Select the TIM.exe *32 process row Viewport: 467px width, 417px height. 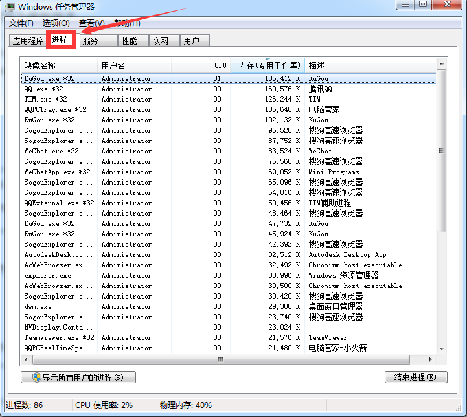[229, 100]
